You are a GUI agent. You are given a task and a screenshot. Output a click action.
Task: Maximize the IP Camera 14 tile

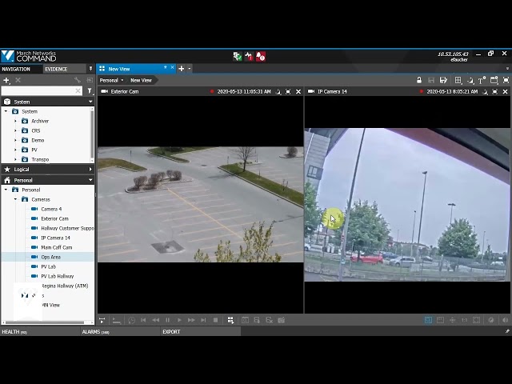coord(494,92)
